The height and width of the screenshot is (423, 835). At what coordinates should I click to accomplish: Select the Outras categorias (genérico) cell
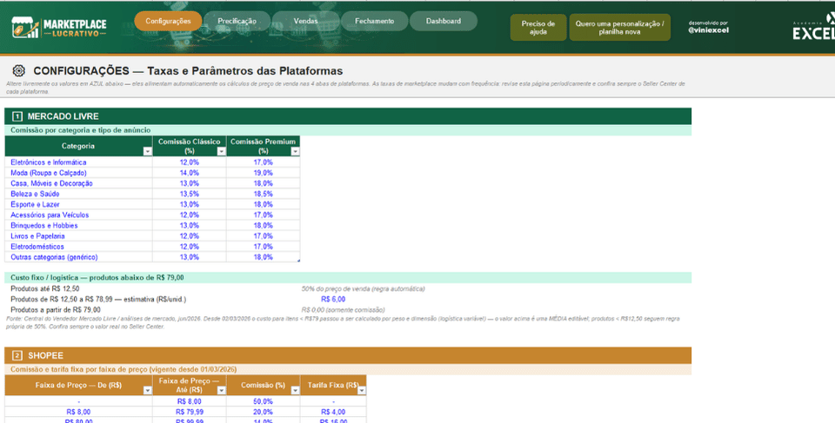click(x=79, y=257)
